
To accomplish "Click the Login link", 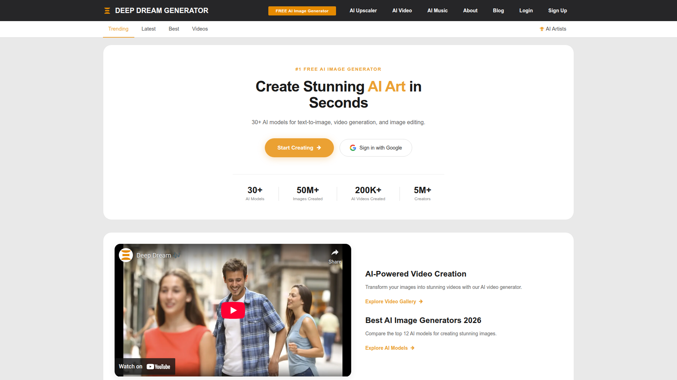I will [526, 11].
